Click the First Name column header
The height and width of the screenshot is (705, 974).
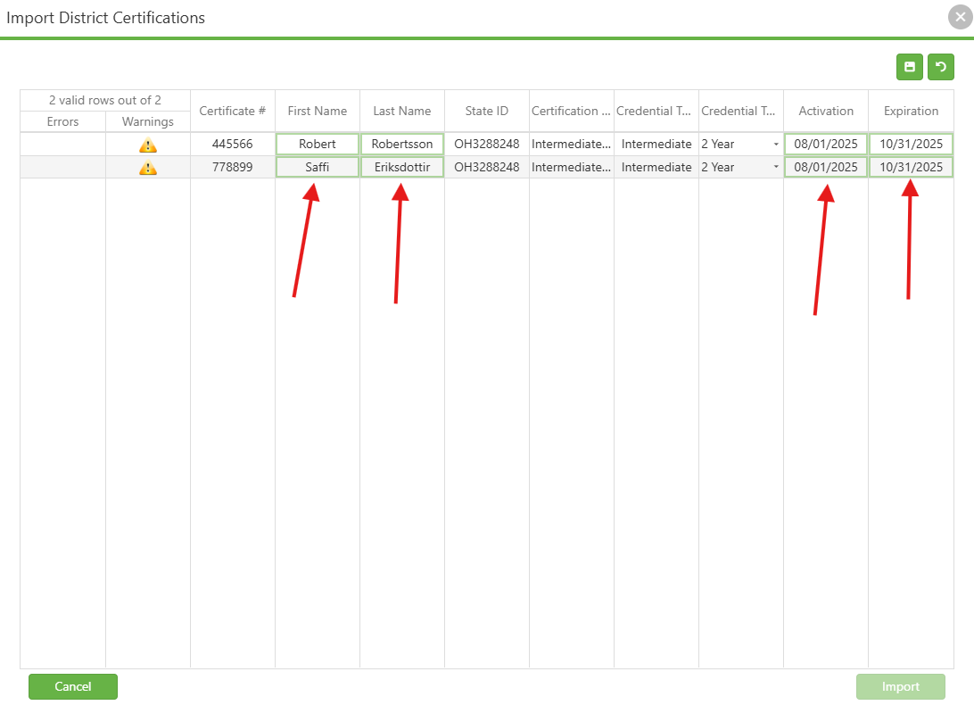coord(318,111)
